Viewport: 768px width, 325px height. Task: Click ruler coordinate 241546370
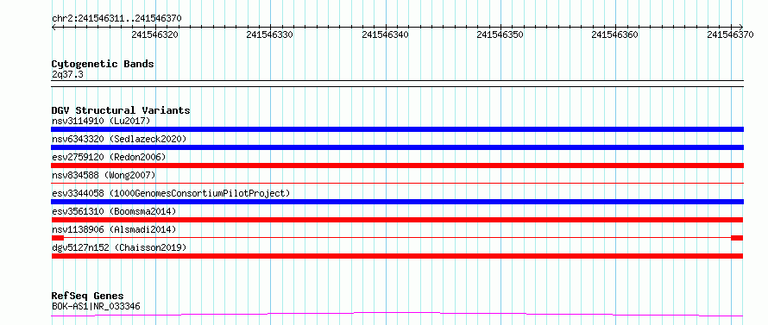[730, 34]
